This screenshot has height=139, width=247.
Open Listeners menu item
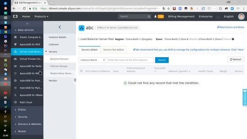click(x=54, y=44)
